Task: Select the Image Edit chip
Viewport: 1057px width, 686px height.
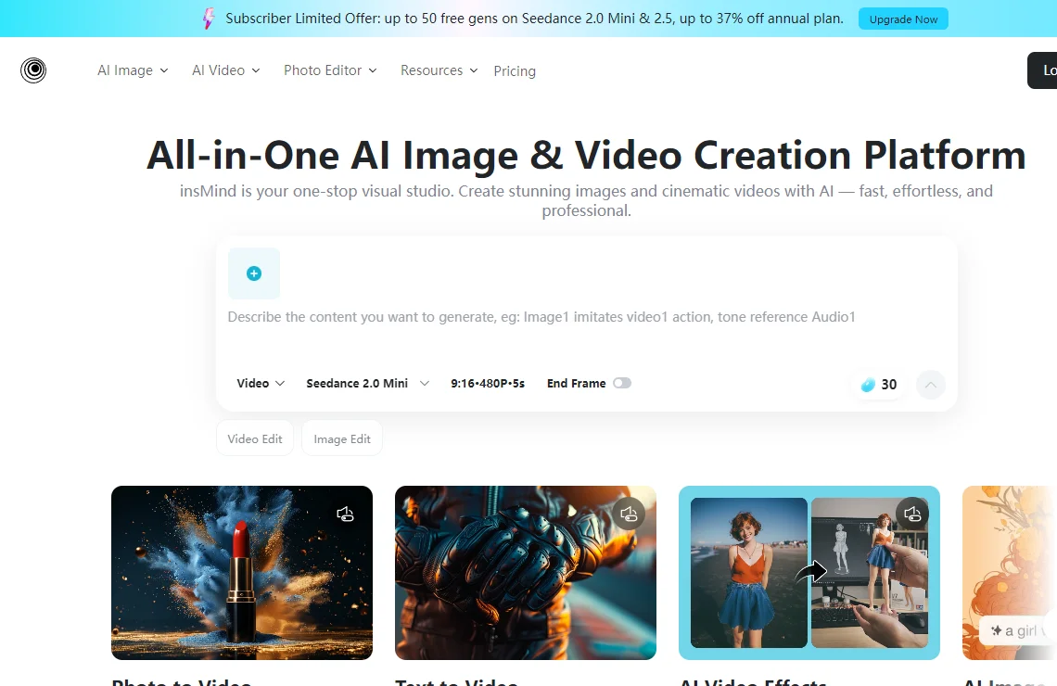Action: click(342, 438)
